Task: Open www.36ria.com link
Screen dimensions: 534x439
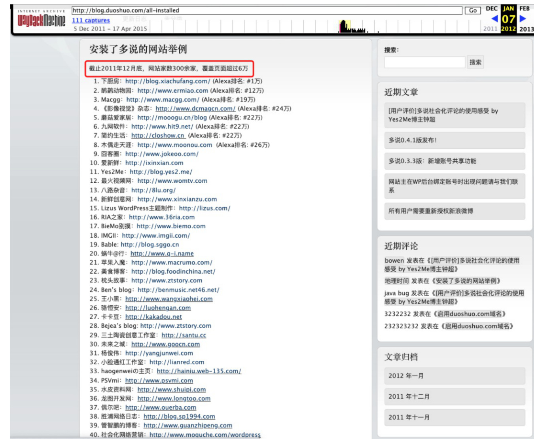Action: click(162, 217)
